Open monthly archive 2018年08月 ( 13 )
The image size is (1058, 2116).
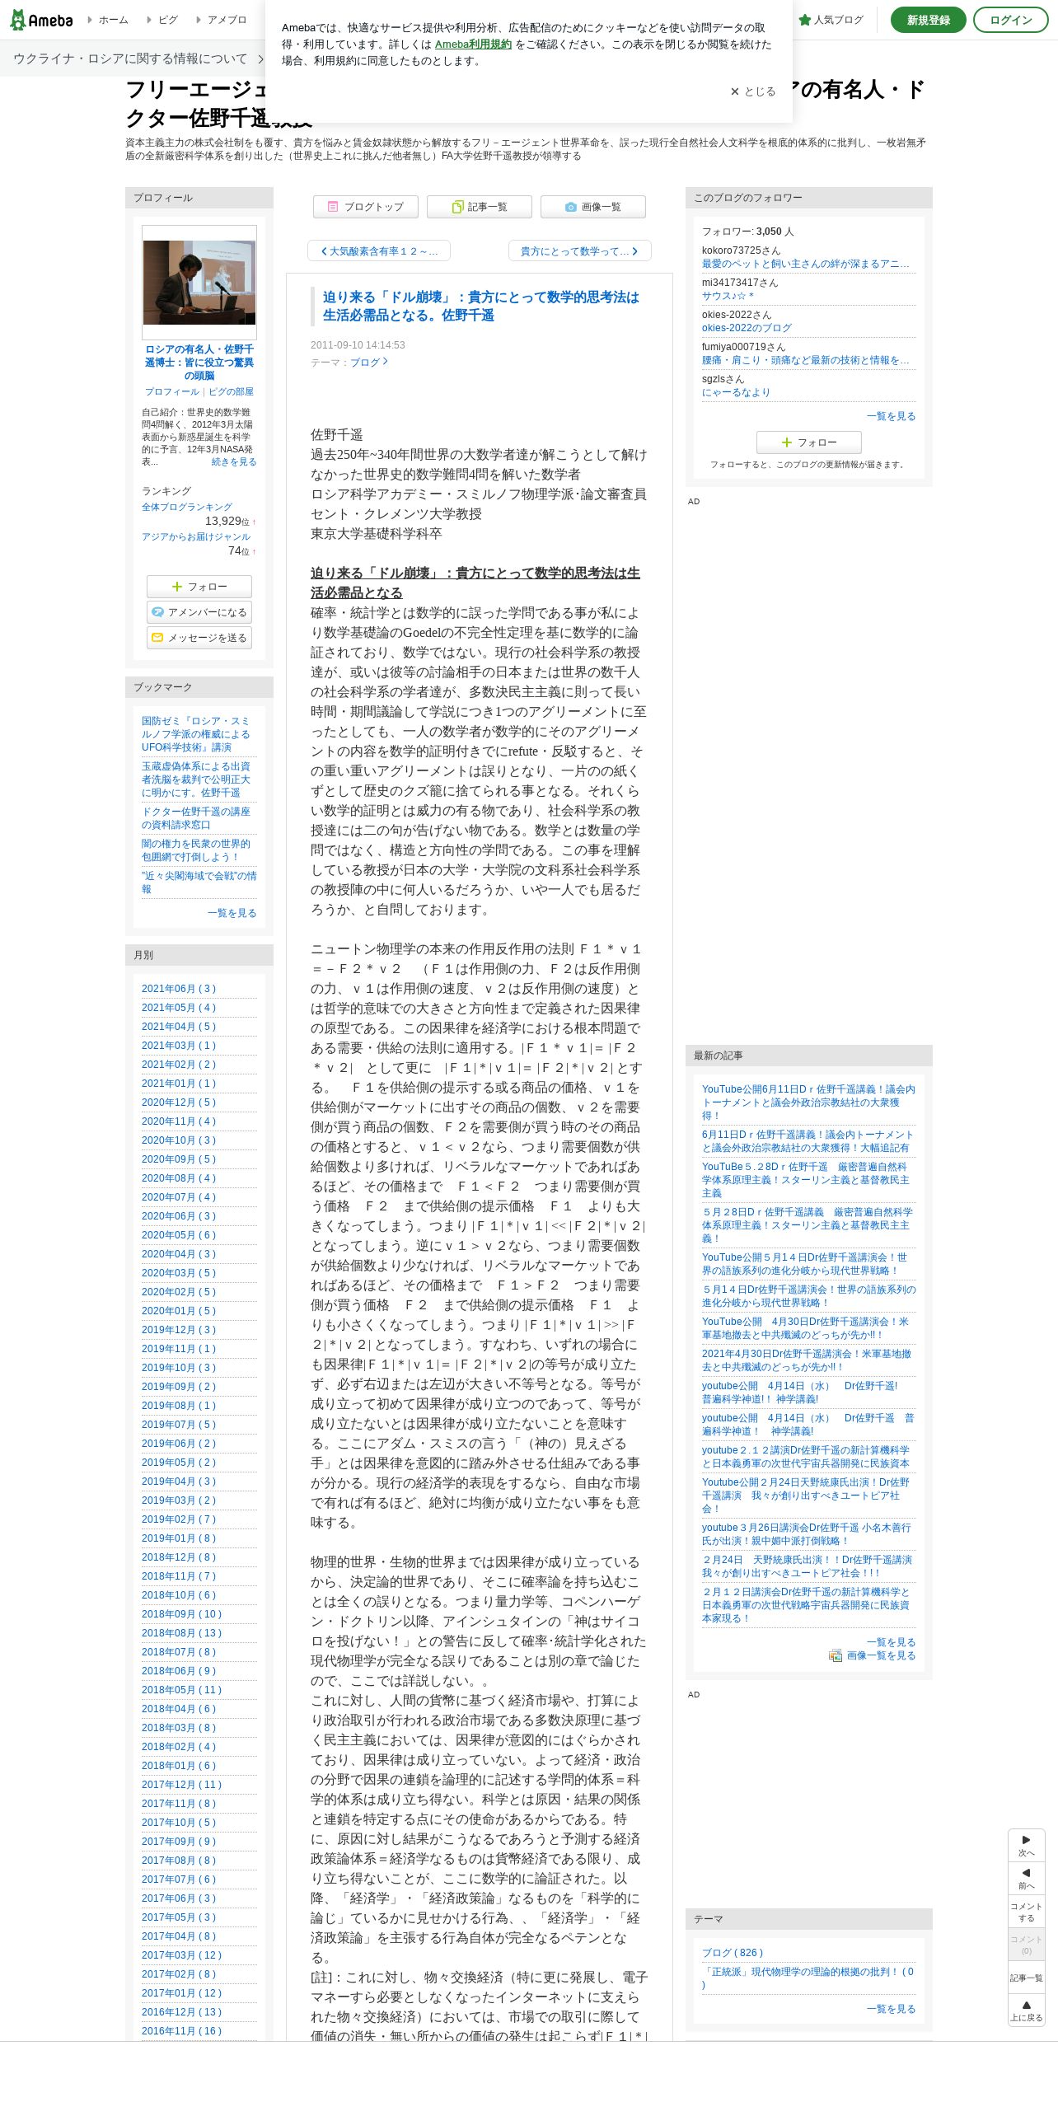point(182,1633)
